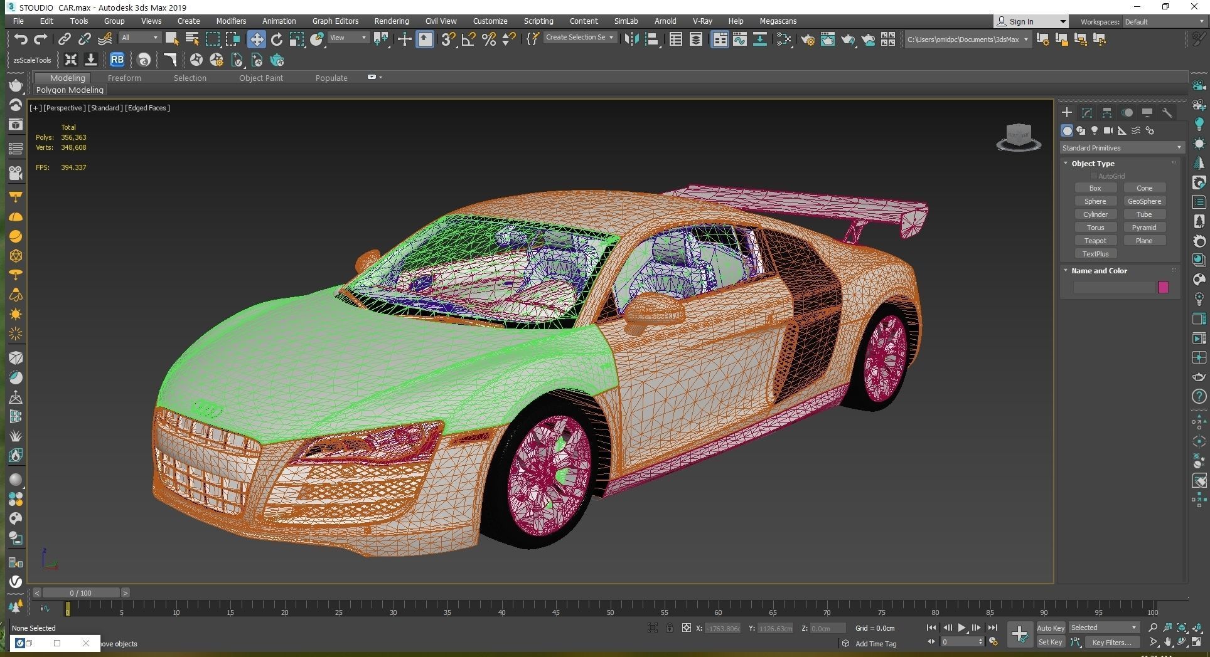This screenshot has height=657, width=1210.
Task: Open Key Filters dialog button
Action: coord(1112,642)
